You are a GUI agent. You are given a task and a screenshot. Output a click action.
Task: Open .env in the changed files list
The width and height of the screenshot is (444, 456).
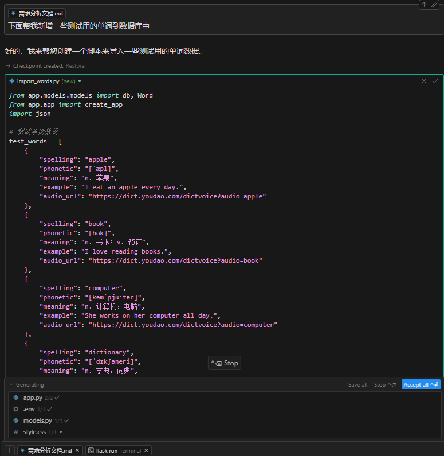[x=29, y=409]
